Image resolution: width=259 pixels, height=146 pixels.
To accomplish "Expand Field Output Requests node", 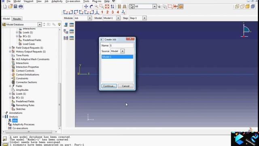I will point(10,48).
